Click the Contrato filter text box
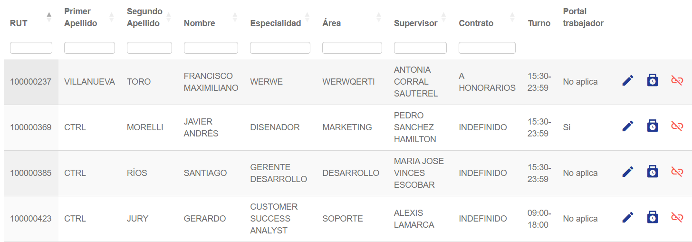This screenshot has width=692, height=242. tap(487, 48)
